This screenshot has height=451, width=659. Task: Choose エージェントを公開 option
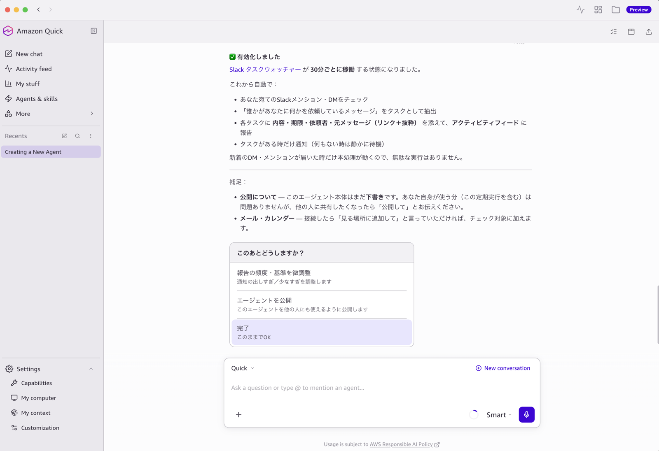(x=322, y=305)
